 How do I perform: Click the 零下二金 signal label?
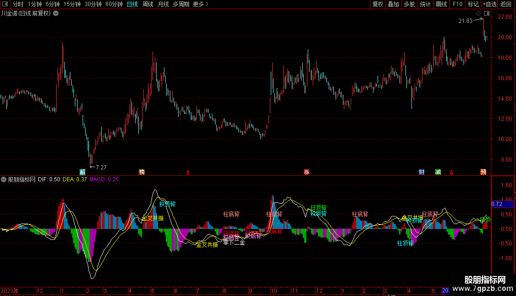234,243
